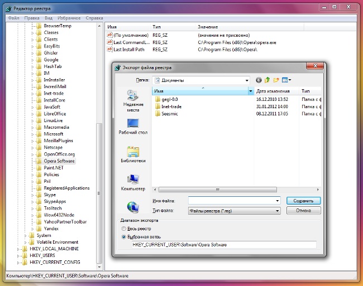Select the Выбранная ветвь radio button
Viewport: 363px width, 286px height.
pos(123,237)
